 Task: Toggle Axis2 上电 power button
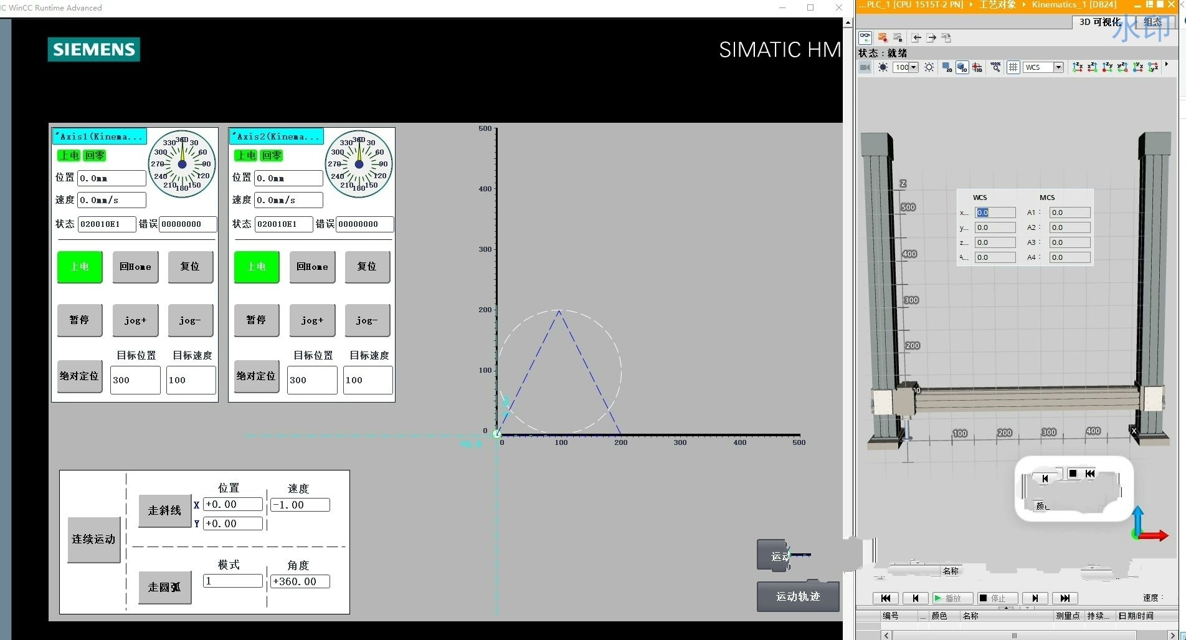[x=257, y=267]
